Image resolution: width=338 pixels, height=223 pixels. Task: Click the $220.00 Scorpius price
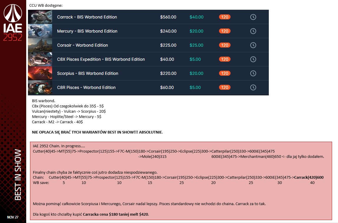point(168,73)
